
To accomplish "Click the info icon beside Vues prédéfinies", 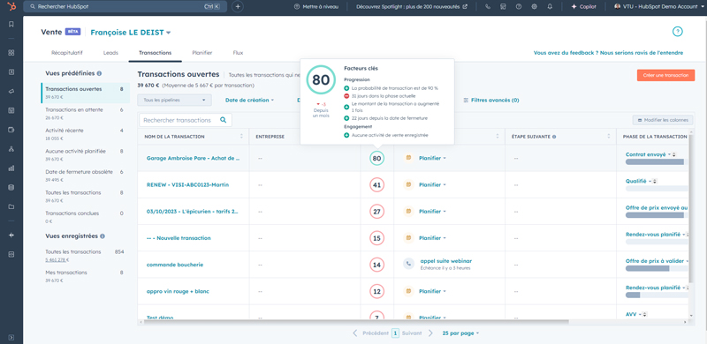I will tap(99, 73).
